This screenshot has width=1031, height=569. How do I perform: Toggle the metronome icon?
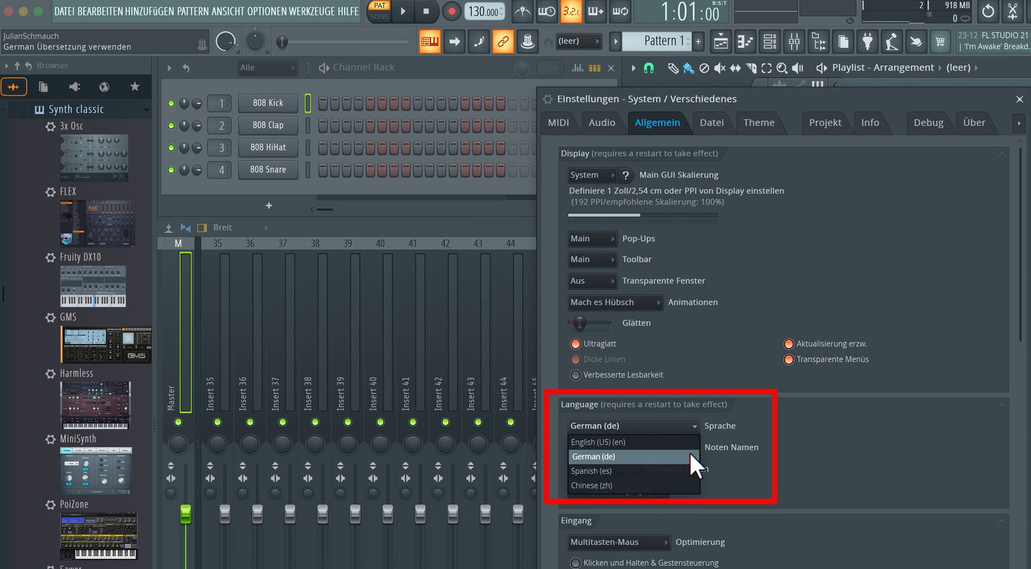pyautogui.click(x=522, y=11)
